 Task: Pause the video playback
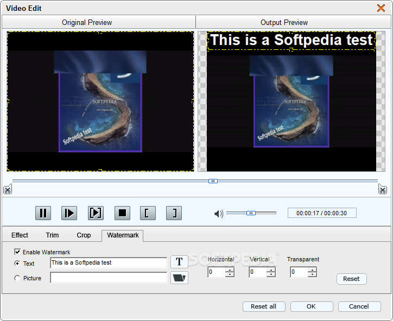click(43, 213)
